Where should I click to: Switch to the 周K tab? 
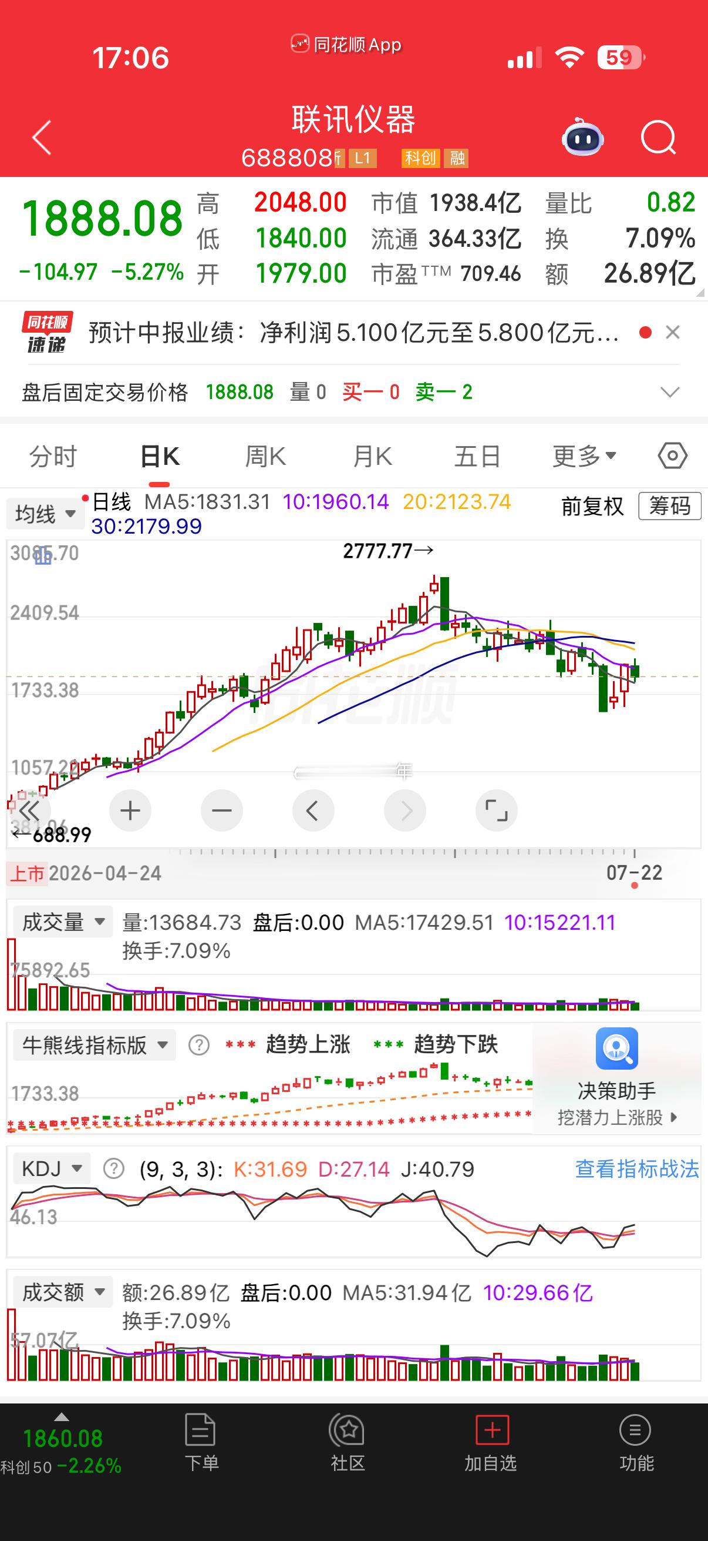click(265, 457)
